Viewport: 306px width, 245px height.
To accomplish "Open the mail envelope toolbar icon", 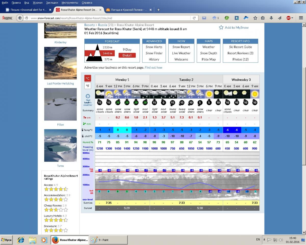I will [204, 18].
